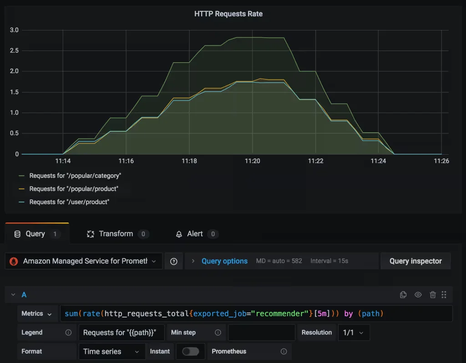466x363 pixels.
Task: Open the Query inspector
Action: click(x=415, y=261)
